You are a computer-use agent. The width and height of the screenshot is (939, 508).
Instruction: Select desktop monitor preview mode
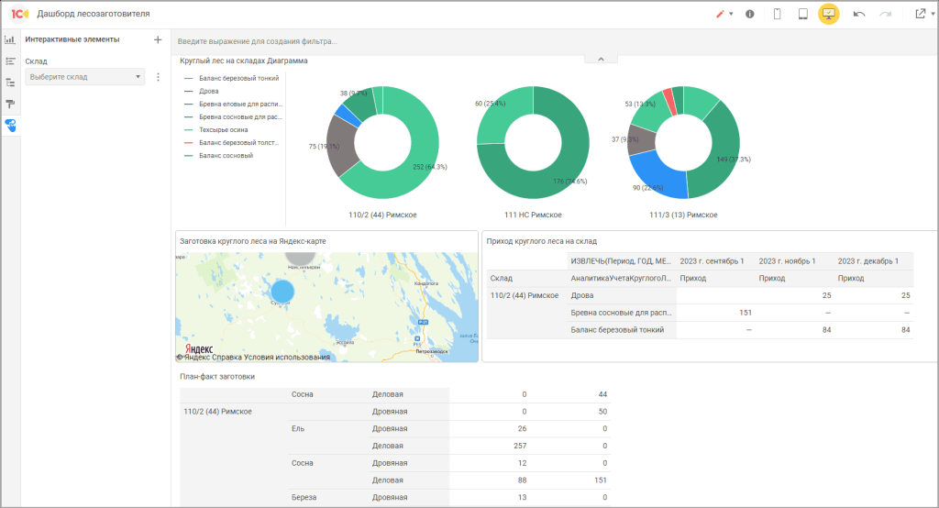(829, 14)
